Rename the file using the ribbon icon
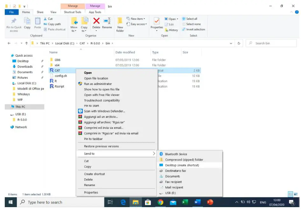The image size is (301, 210). (107, 23)
